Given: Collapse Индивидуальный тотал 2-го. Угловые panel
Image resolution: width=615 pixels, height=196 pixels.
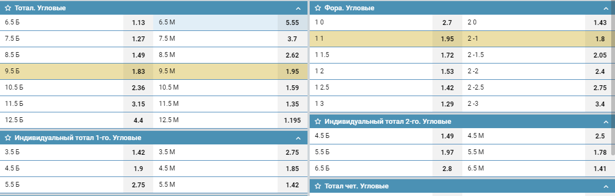Looking at the screenshot, I should 606,122.
